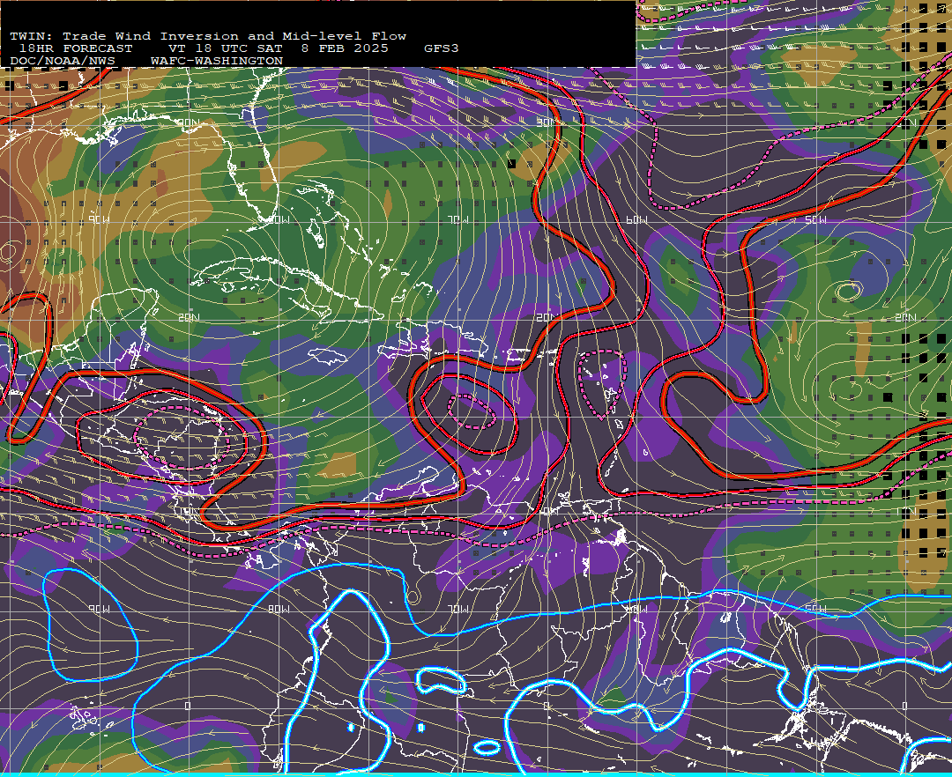Select the 'GFS3' model label
The height and width of the screenshot is (777, 952).
pyautogui.click(x=442, y=48)
